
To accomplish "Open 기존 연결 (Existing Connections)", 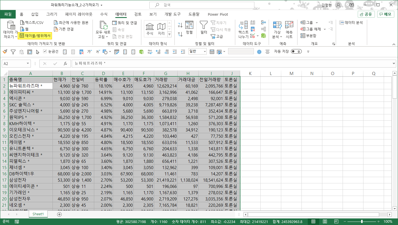I will (x=64, y=29).
